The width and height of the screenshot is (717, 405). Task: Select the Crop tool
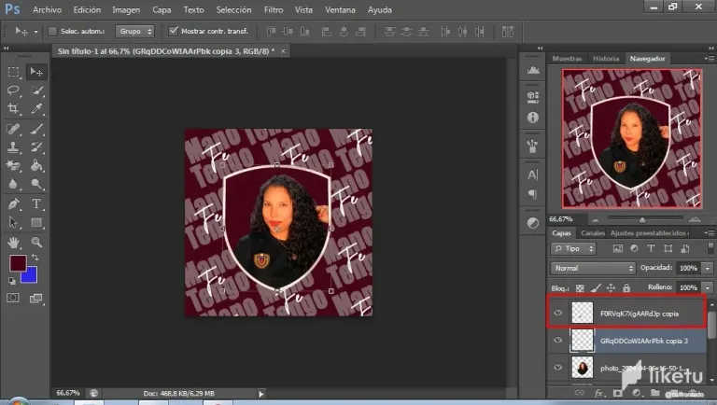[13, 108]
